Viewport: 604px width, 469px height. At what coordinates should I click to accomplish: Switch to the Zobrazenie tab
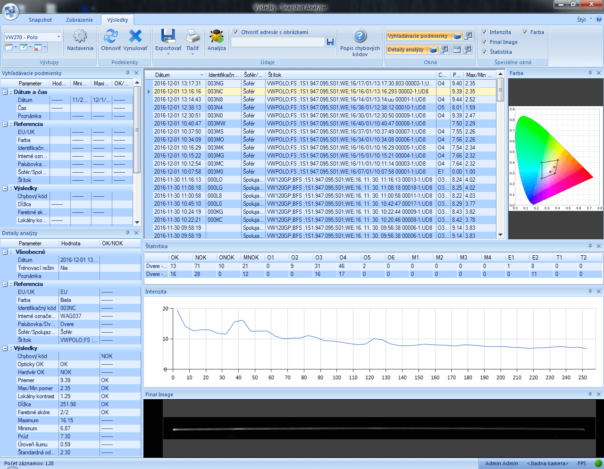79,20
